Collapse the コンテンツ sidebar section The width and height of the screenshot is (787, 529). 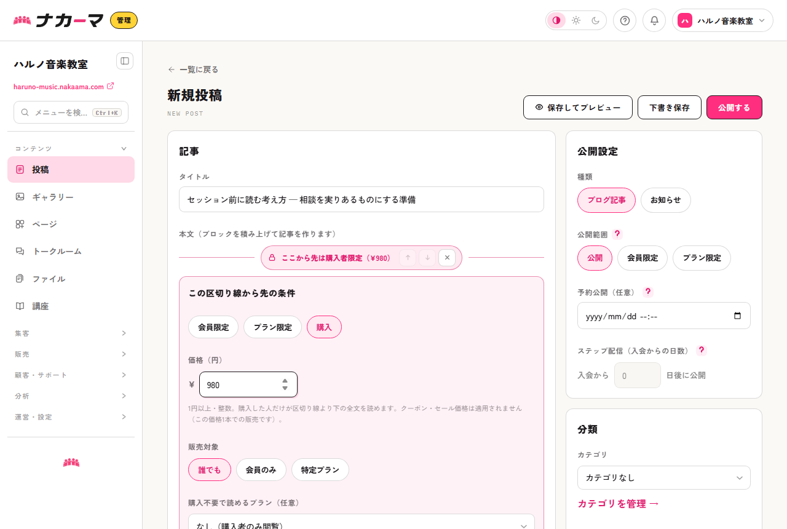[x=71, y=148]
